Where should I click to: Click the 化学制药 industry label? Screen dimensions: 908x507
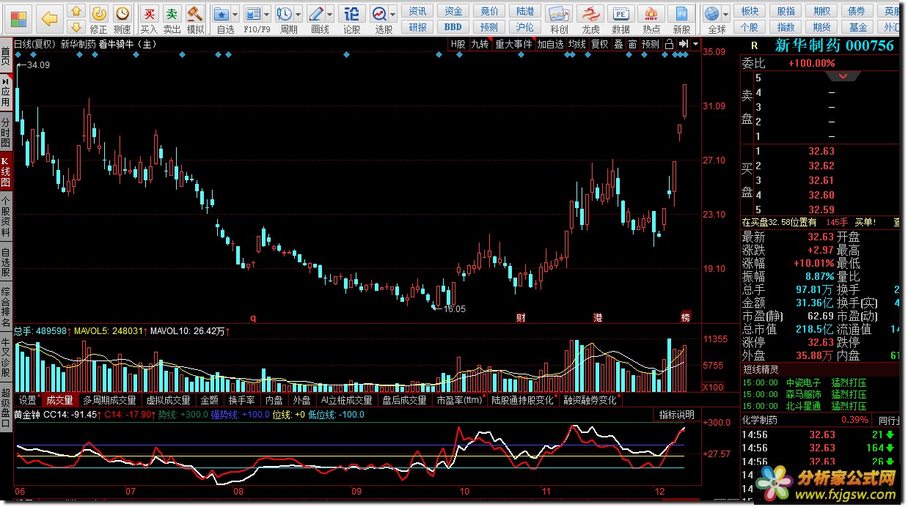pyautogui.click(x=759, y=421)
